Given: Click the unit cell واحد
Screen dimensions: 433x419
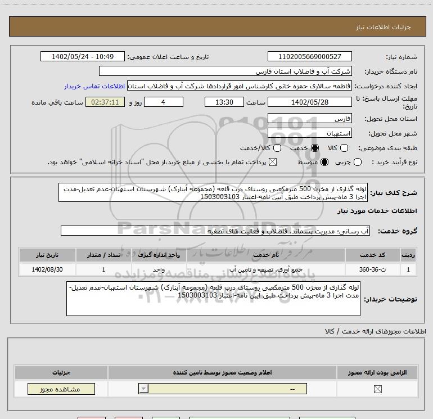Looking at the screenshot, I should pos(159,269).
